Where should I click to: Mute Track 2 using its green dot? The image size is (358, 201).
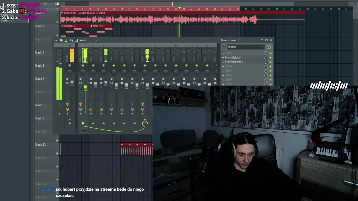pyautogui.click(x=57, y=35)
